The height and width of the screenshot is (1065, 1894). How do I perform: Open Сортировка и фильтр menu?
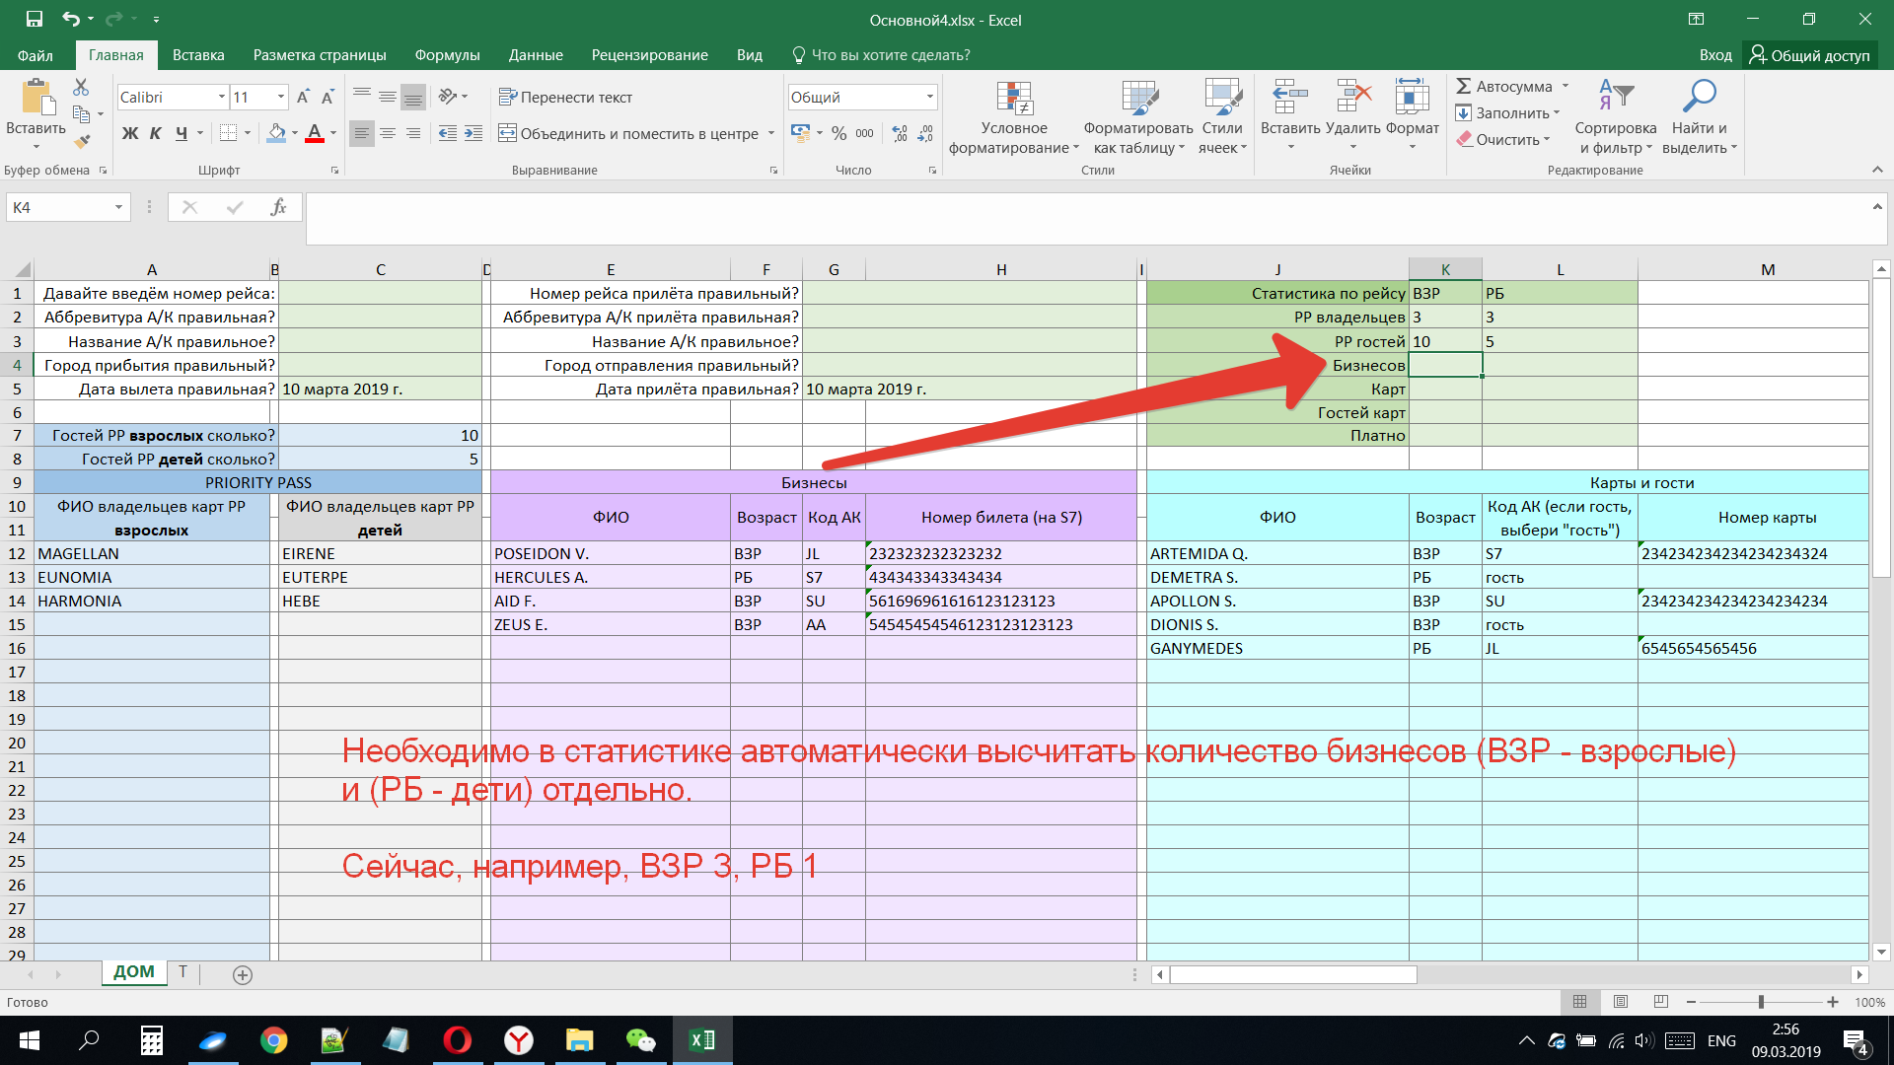pyautogui.click(x=1616, y=116)
